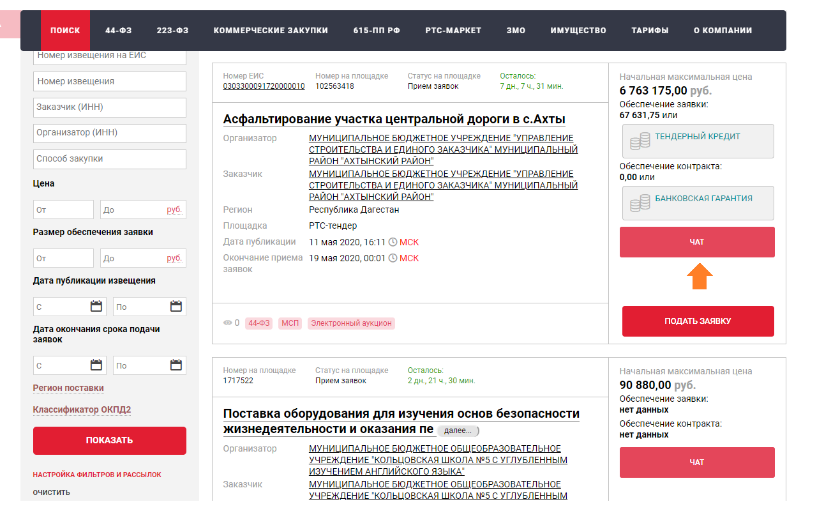Viewport: 817px width, 511px height.
Task: Focus the Цена 'От' field
Action: 63,210
